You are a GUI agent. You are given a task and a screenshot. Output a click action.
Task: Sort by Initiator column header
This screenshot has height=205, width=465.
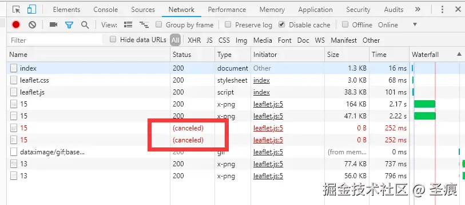(x=288, y=54)
